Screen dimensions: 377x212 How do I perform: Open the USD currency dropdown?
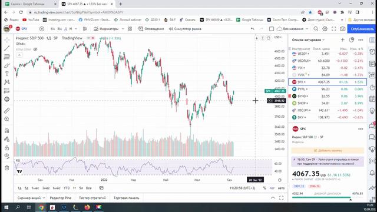tap(278, 37)
